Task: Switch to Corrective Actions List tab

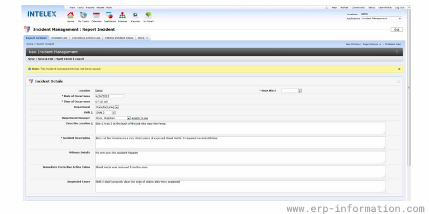Action: click(86, 38)
